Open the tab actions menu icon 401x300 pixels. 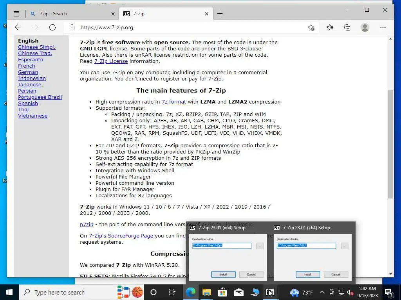pos(16,14)
